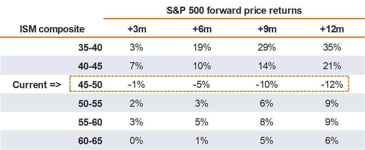Select the 'ISM composite' column header
Screen dimensions: 365x150
pyautogui.click(x=52, y=29)
